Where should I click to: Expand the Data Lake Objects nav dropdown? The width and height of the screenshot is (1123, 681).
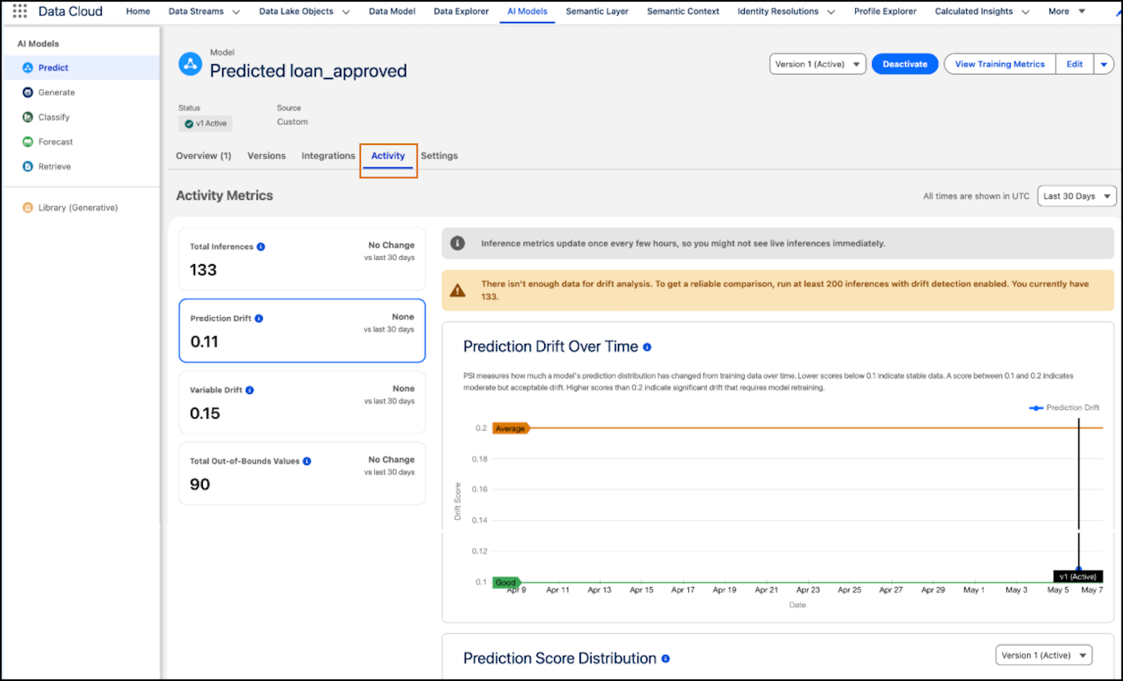click(x=346, y=11)
